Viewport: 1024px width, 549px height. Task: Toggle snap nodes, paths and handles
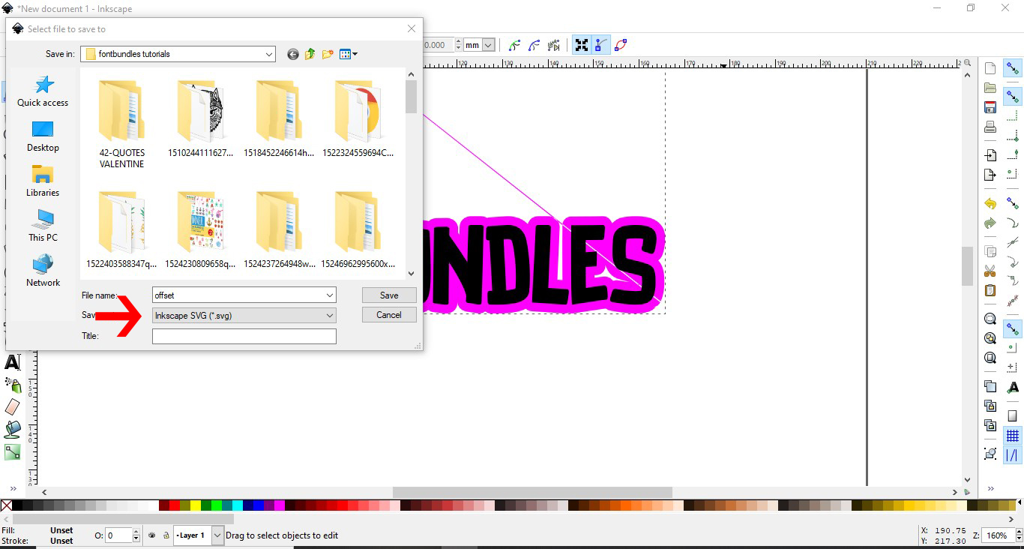pyautogui.click(x=1013, y=203)
